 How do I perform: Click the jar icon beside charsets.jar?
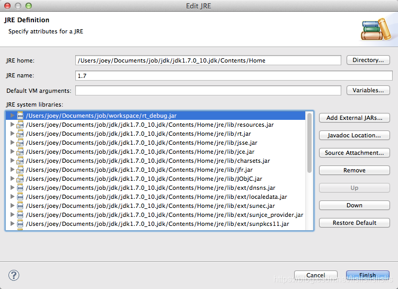click(20, 161)
